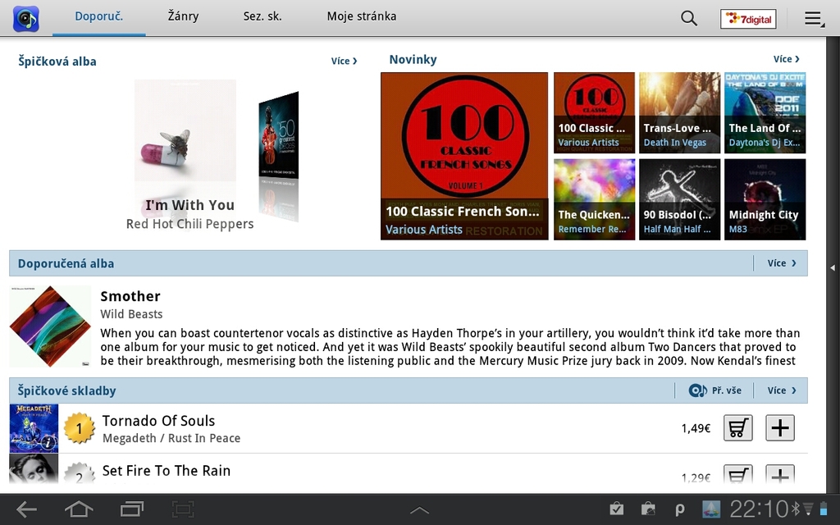Open the Moje stránka tab

[361, 16]
